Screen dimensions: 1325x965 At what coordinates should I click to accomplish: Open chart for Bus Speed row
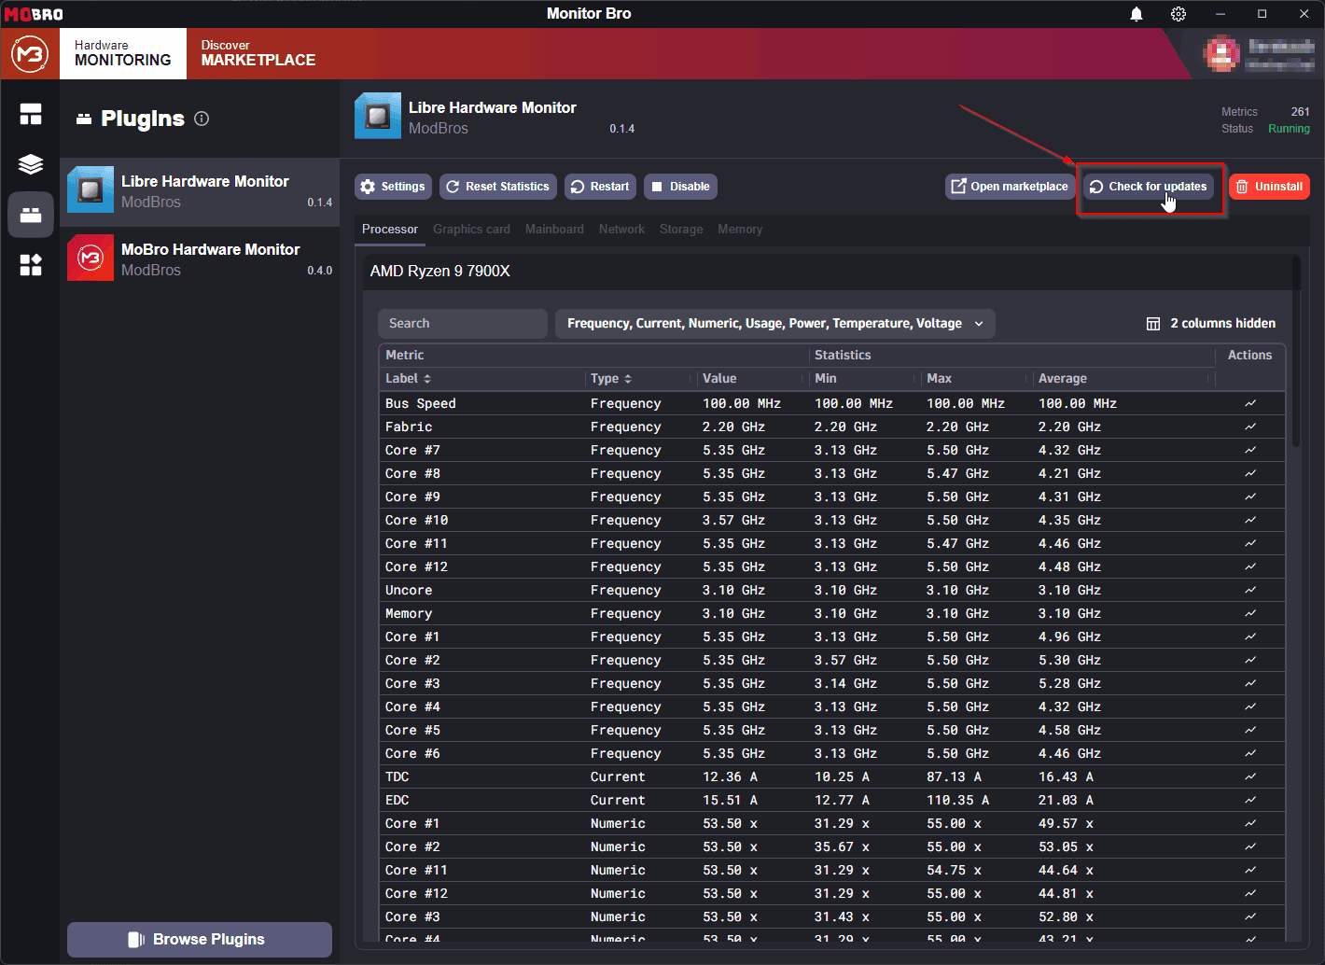[x=1249, y=403]
